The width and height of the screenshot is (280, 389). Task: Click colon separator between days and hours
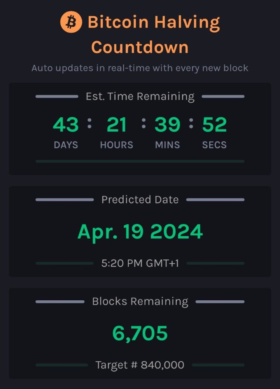pyautogui.click(x=89, y=123)
